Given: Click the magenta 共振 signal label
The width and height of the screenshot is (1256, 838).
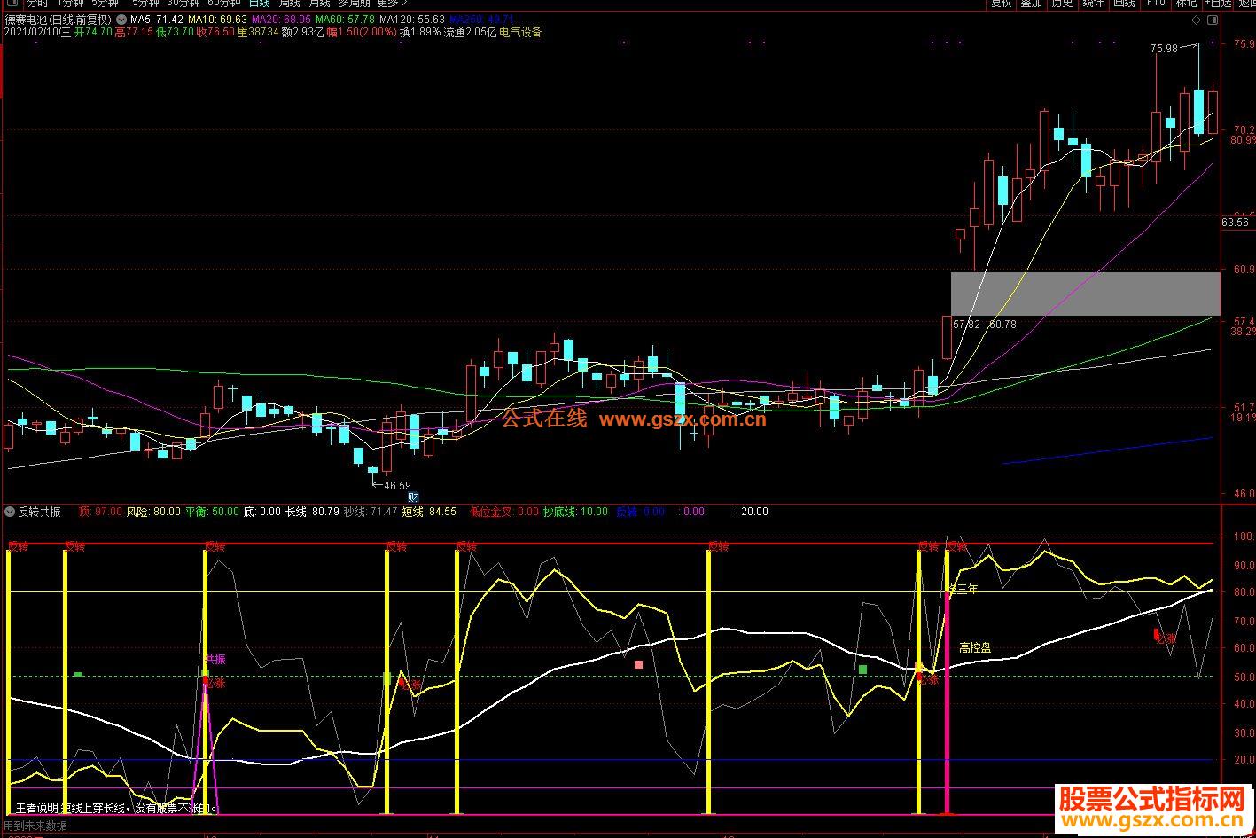Looking at the screenshot, I should tap(215, 659).
